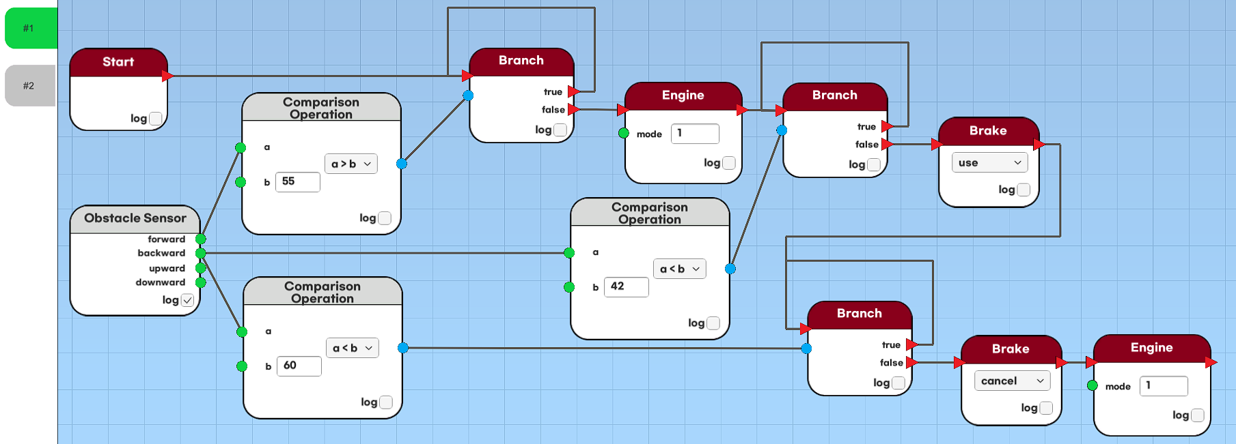Toggle log on the top Engine node
The height and width of the screenshot is (444, 1236).
point(729,163)
